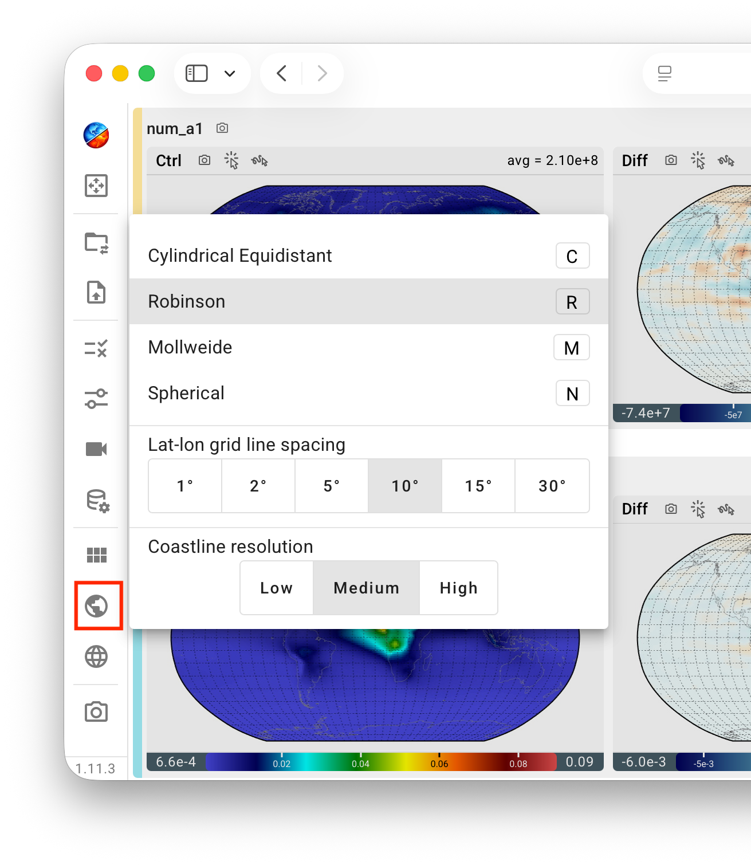Click the camera icon in upper Diff header
The image size is (751, 865).
(x=671, y=160)
